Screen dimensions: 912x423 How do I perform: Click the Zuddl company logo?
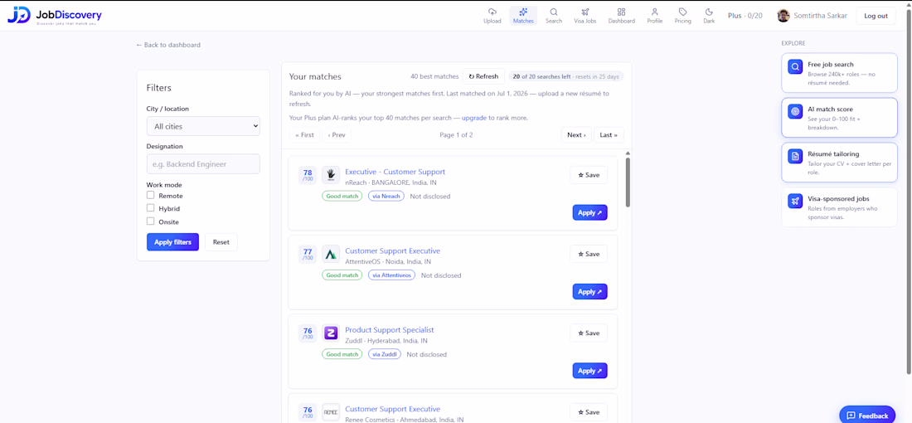pos(331,333)
